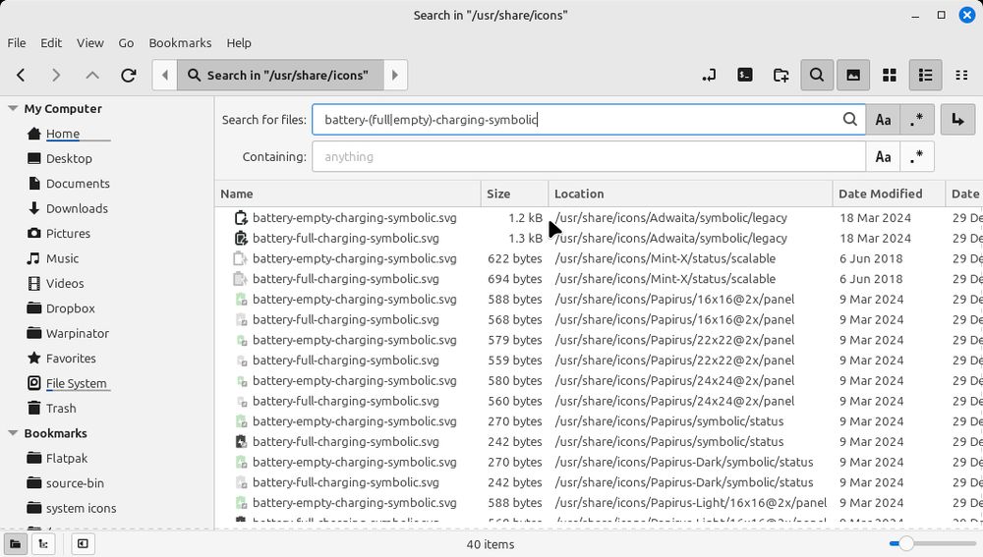Open Pictures in the sidebar
The width and height of the screenshot is (983, 557).
(x=68, y=234)
